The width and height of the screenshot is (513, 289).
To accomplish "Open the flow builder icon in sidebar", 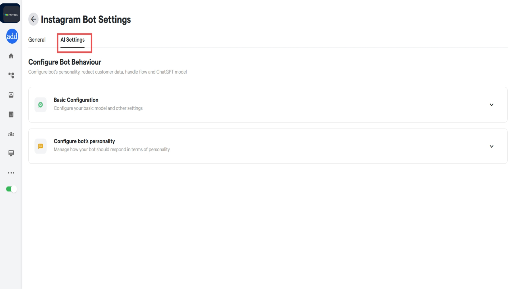I will pyautogui.click(x=11, y=75).
